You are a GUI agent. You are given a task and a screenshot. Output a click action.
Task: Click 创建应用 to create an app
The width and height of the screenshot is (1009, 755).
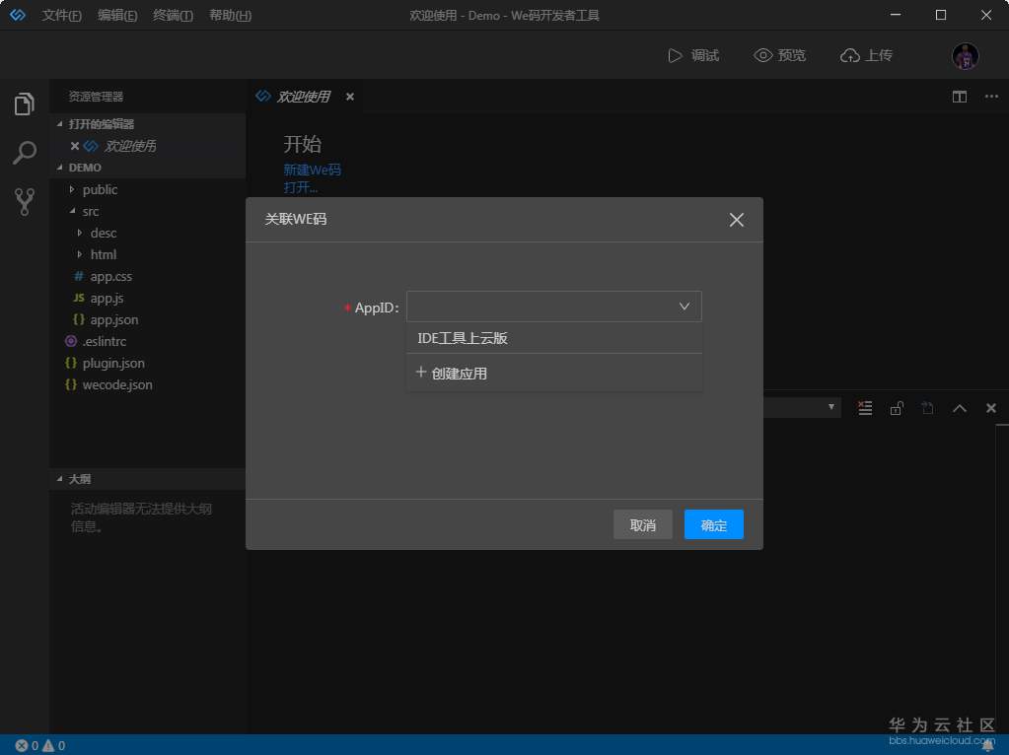click(554, 373)
